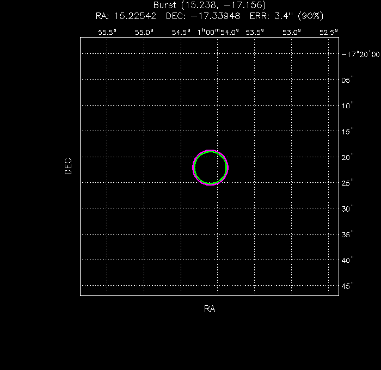This screenshot has width=381, height=370.
Task: Click the 35" declination tick label
Action: coord(347,234)
